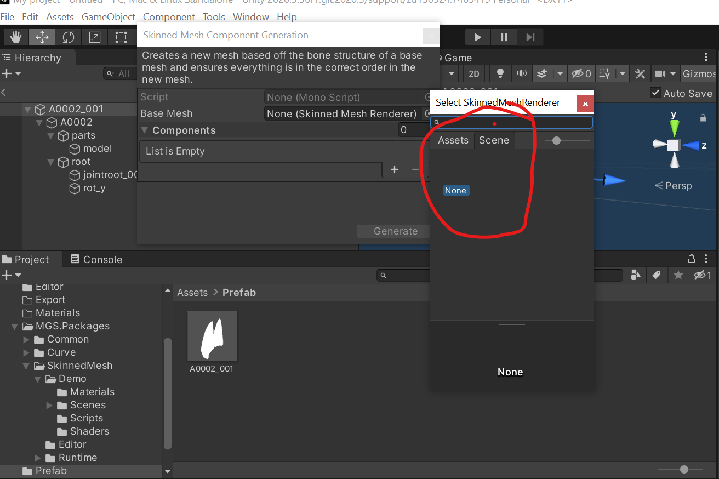Viewport: 719px width, 479px height.
Task: Uncheck the Auto Save checkbox
Action: 655,93
